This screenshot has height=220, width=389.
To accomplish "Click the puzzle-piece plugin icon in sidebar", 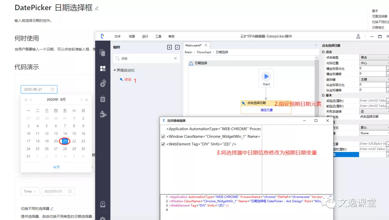I will (x=103, y=114).
